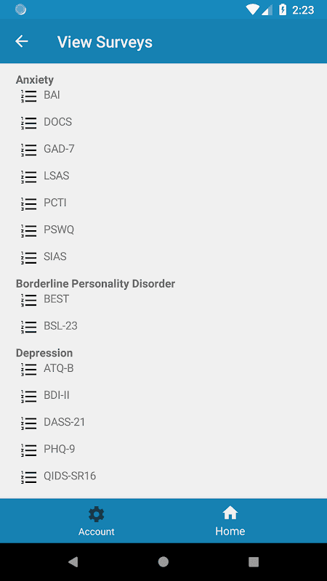Tap the list icon next to PHQ-9
The image size is (327, 581).
(28, 450)
